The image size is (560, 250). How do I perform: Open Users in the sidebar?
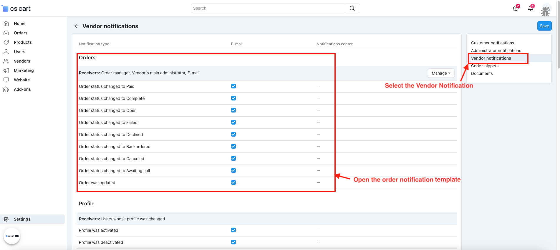[x=19, y=52]
